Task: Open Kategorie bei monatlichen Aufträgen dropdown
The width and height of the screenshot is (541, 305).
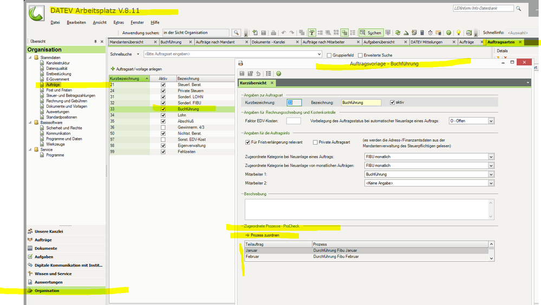Action: (491, 166)
